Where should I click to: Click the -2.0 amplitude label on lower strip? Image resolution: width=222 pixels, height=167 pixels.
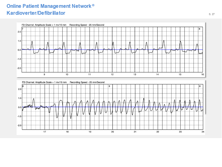coord(19,125)
